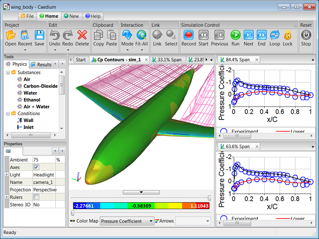Activate the Select link tool
The width and height of the screenshot is (319, 239).
(171, 38)
